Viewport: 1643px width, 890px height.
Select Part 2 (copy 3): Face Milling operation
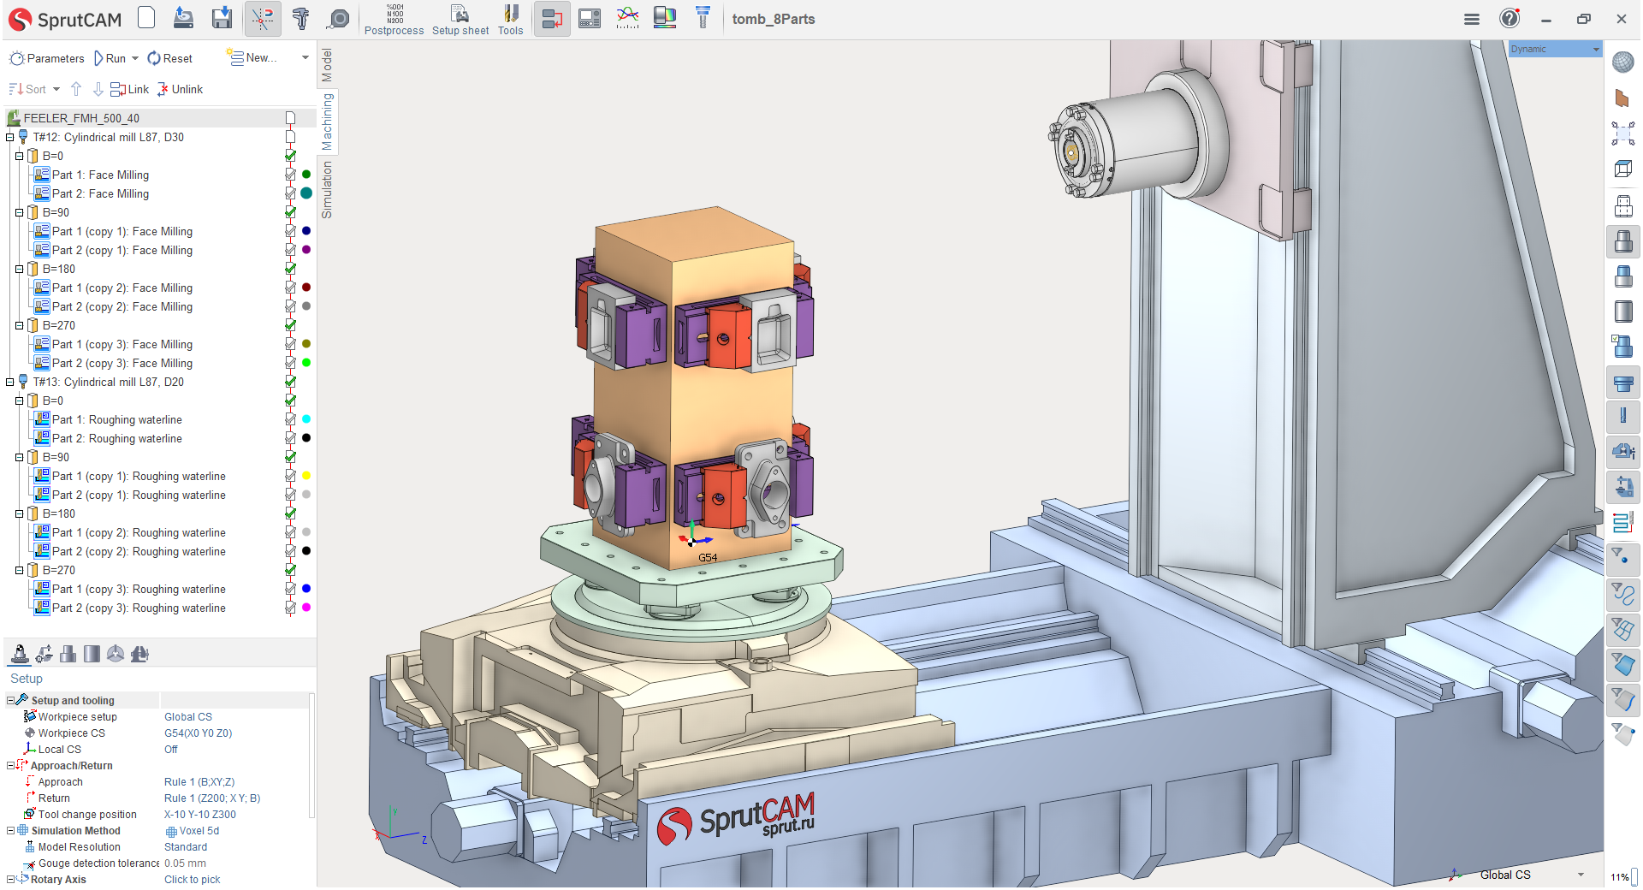(122, 363)
